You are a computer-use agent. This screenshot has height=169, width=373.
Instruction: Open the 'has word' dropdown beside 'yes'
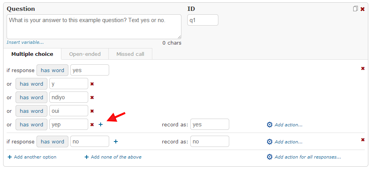(52, 70)
